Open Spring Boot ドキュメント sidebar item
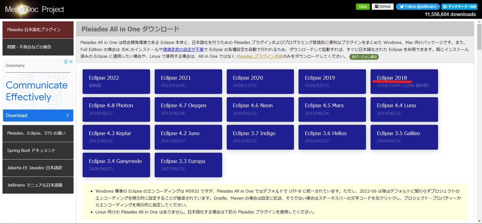The width and height of the screenshot is (482, 224). [38, 150]
